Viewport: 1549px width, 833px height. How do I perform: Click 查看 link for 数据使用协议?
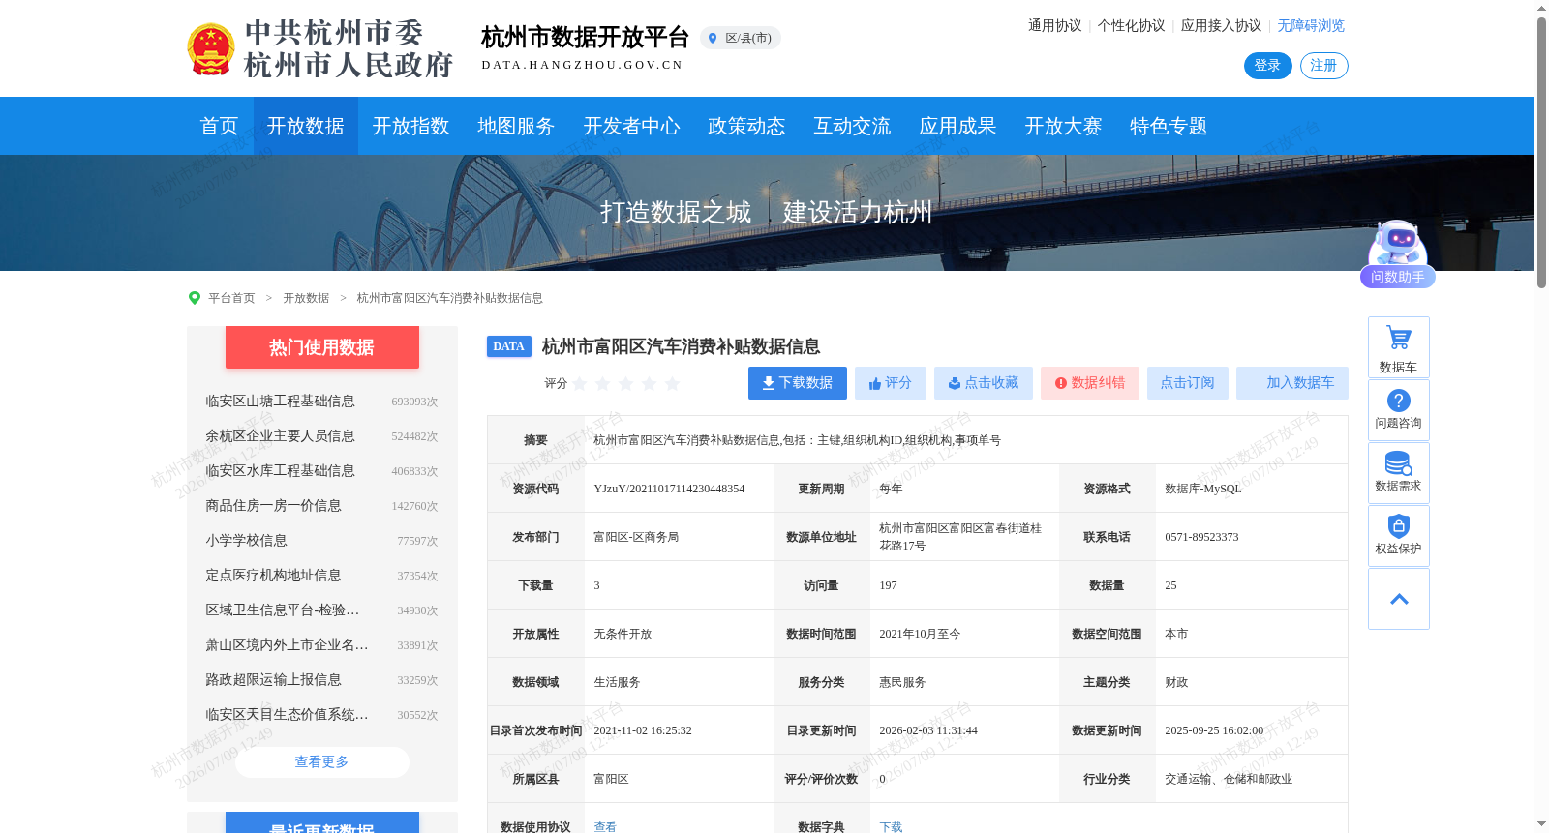pos(605,827)
